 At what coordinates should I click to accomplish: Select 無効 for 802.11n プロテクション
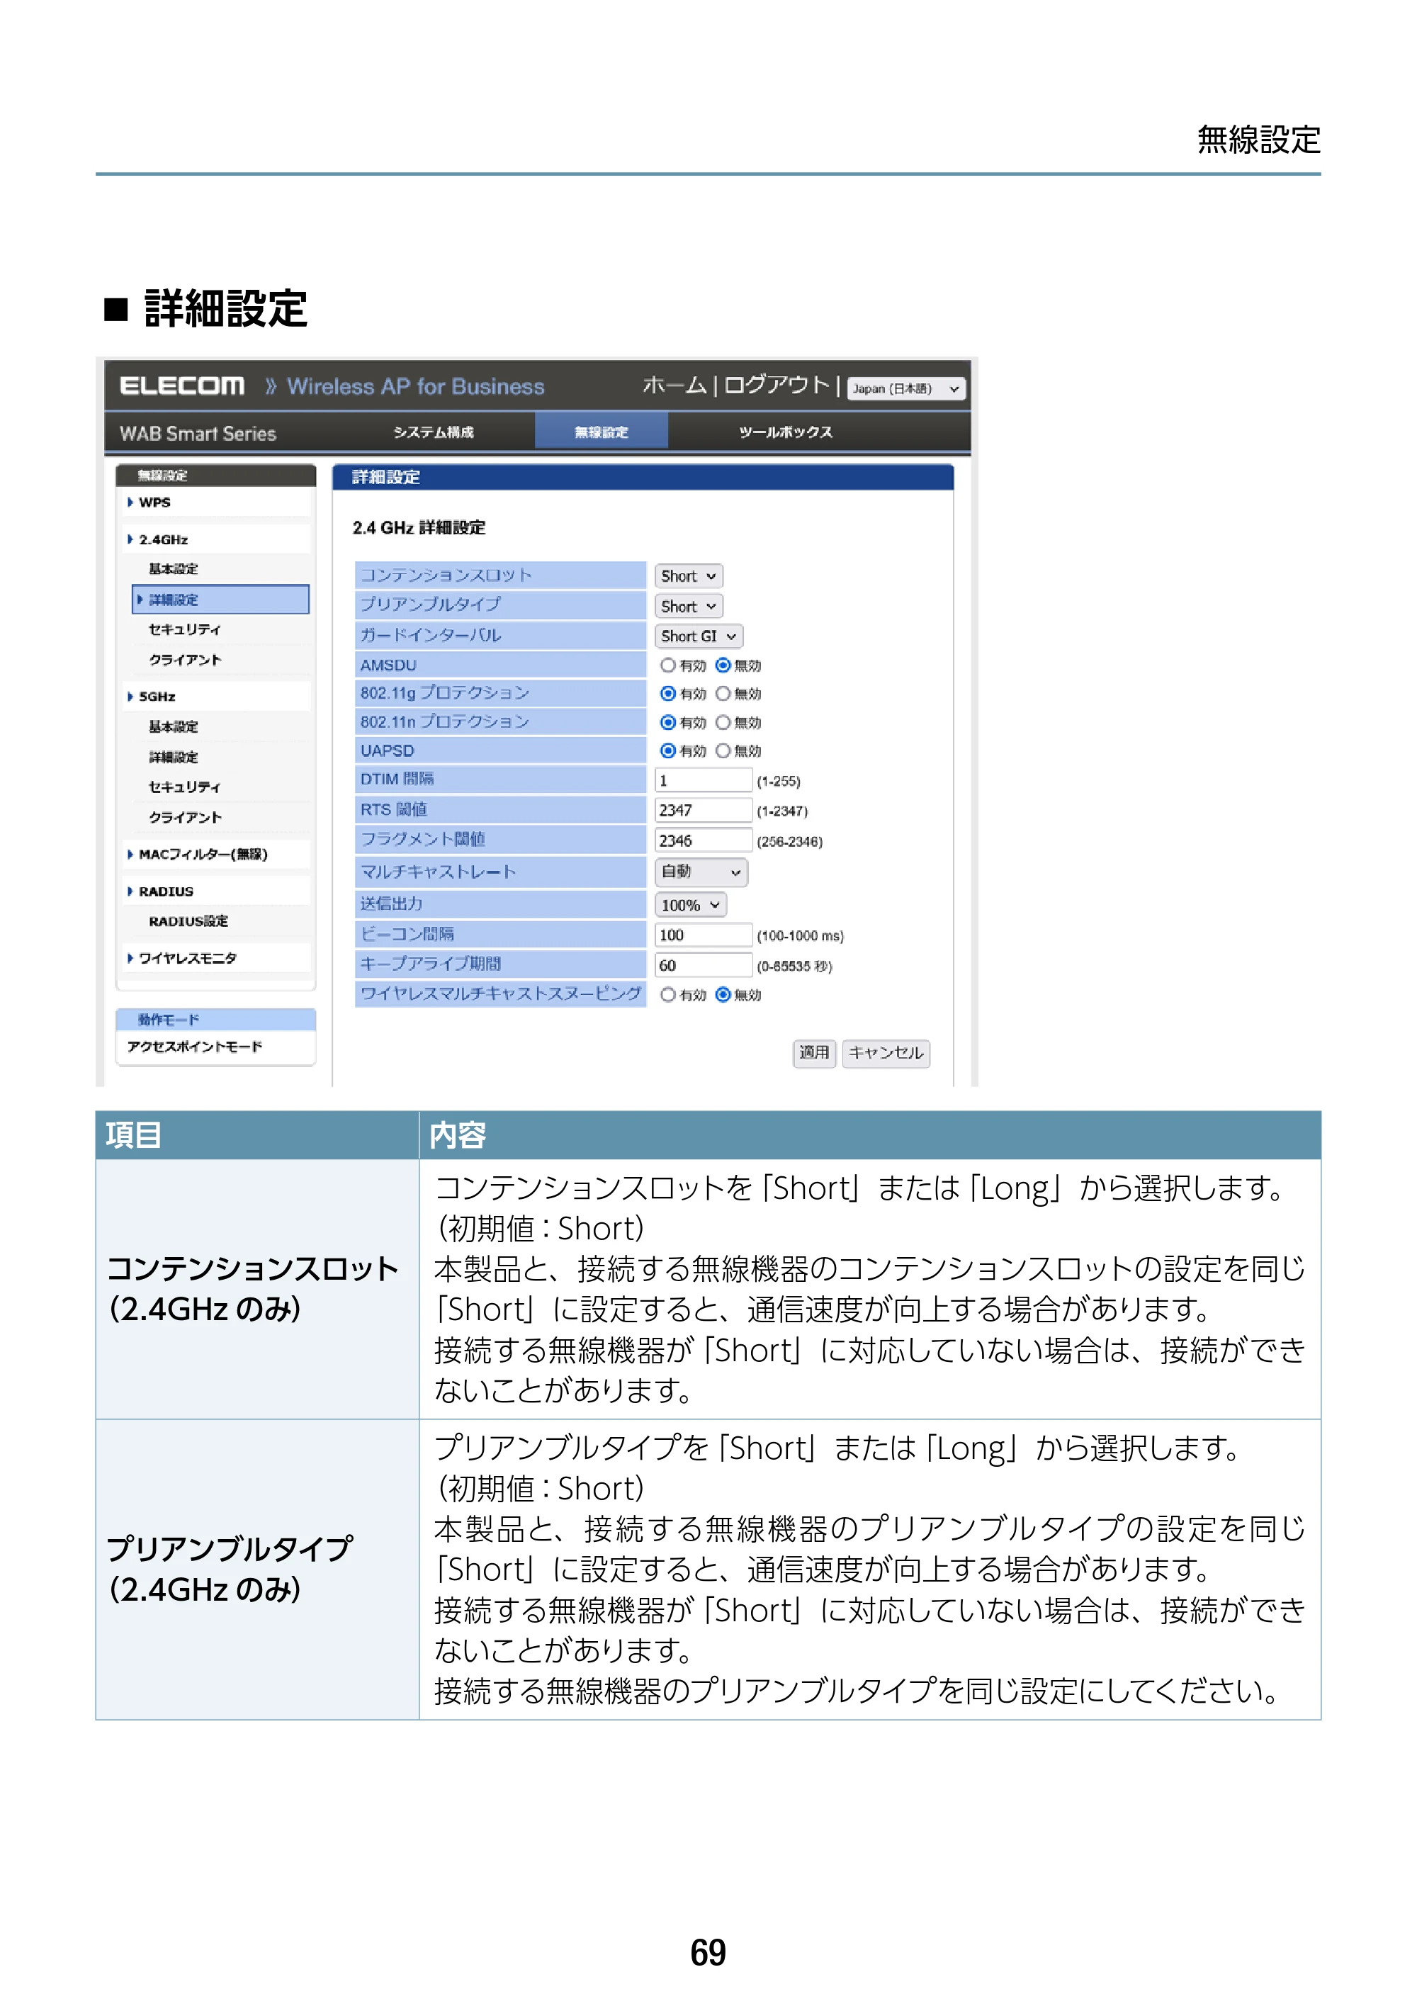(723, 723)
